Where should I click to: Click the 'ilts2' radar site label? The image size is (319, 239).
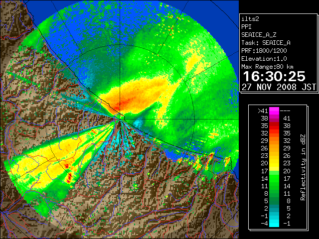250,19
